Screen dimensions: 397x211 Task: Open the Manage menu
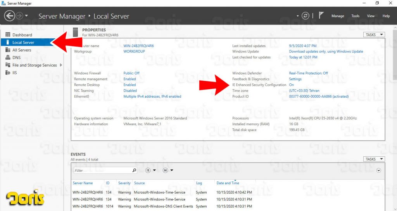point(338,16)
